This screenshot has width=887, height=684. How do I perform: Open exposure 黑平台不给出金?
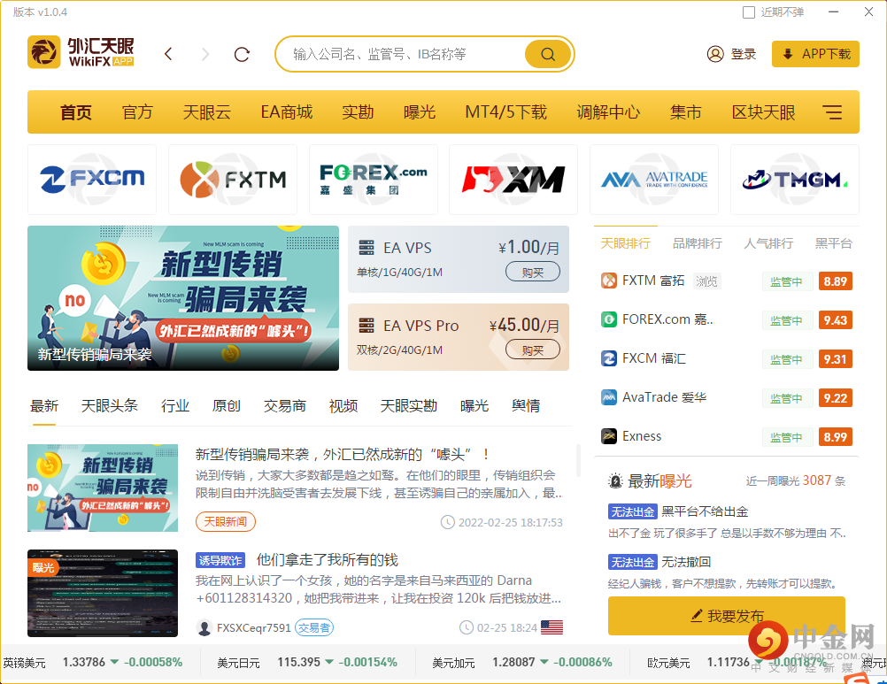pos(705,511)
